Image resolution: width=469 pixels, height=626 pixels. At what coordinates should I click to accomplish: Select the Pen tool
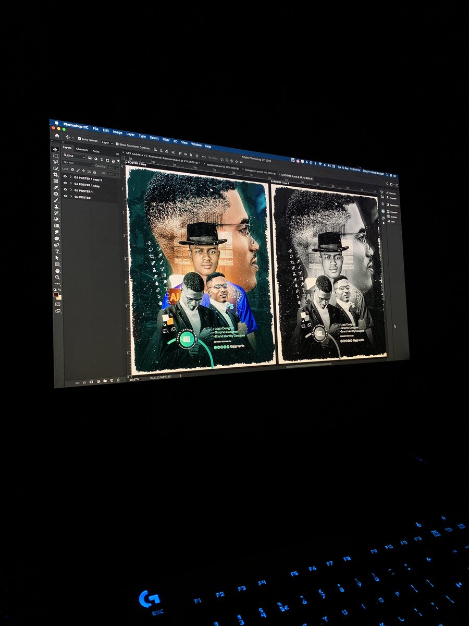pyautogui.click(x=56, y=245)
